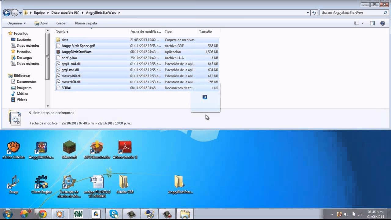This screenshot has height=220, width=391.
Task: Expand the Equipo breadcrumb arrow
Action: (48, 13)
